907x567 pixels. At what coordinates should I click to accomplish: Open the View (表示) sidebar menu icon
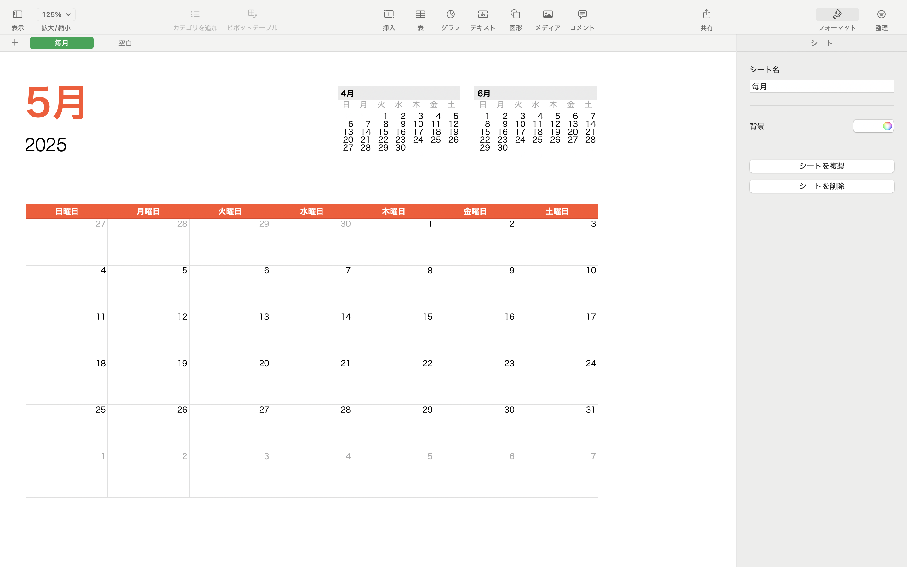coord(17,14)
